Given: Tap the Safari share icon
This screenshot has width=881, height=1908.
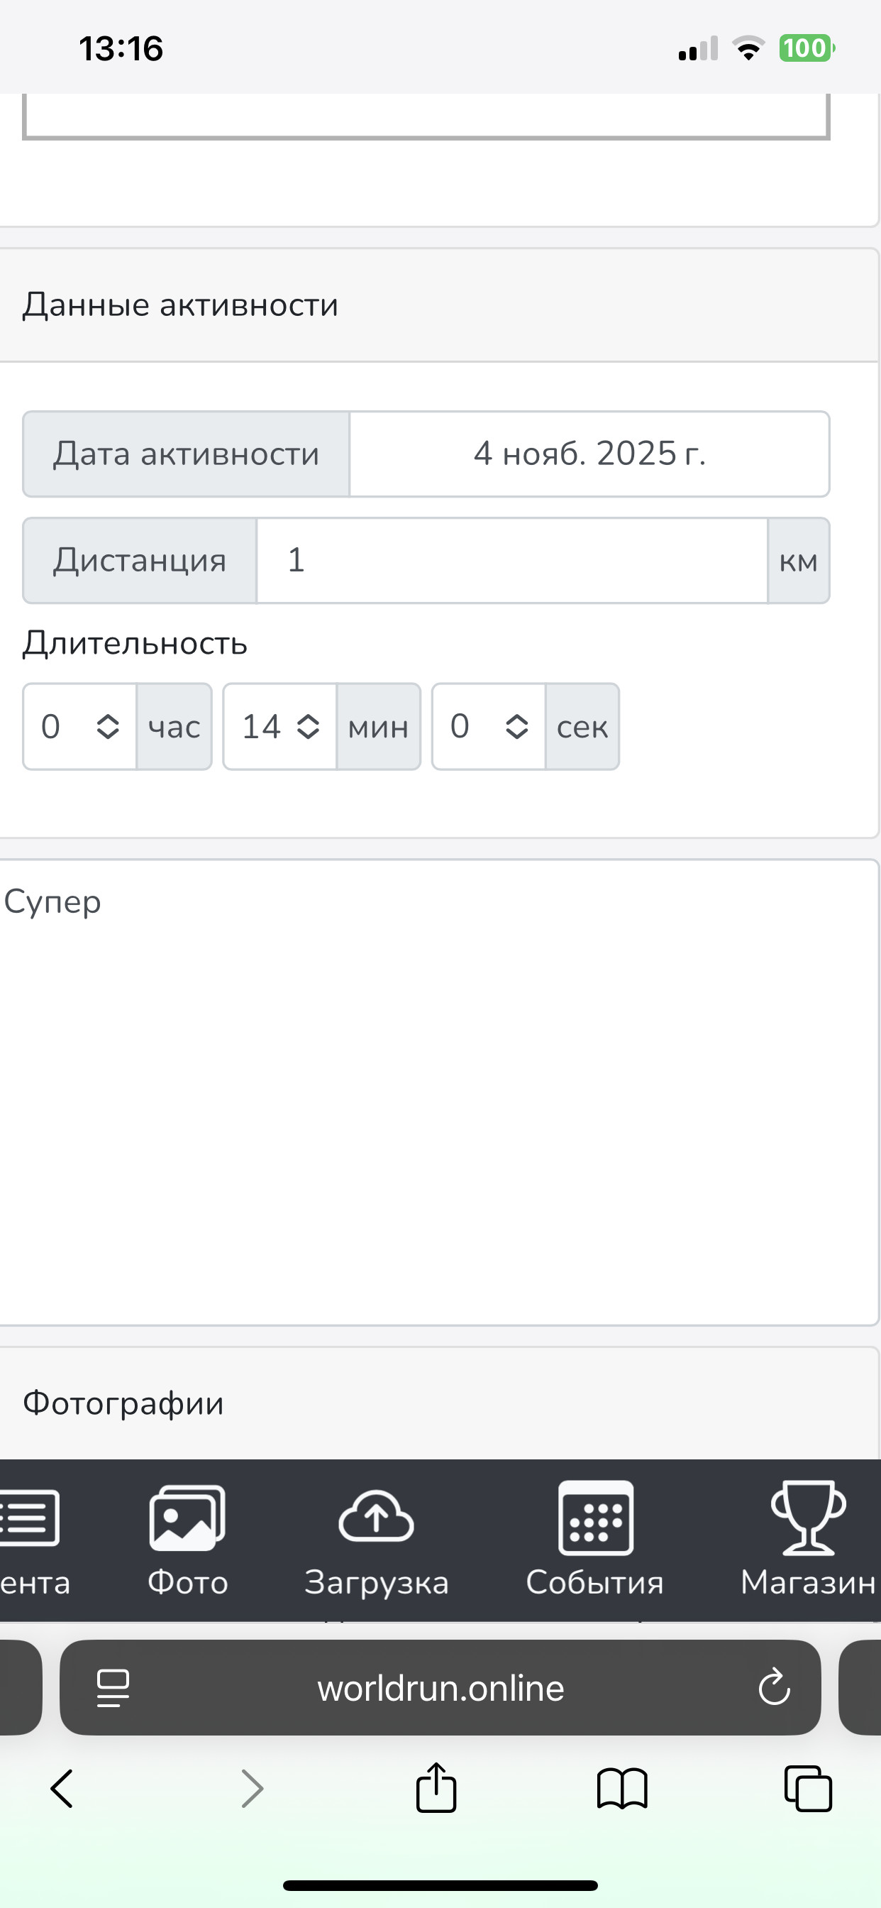Looking at the screenshot, I should click(436, 1788).
